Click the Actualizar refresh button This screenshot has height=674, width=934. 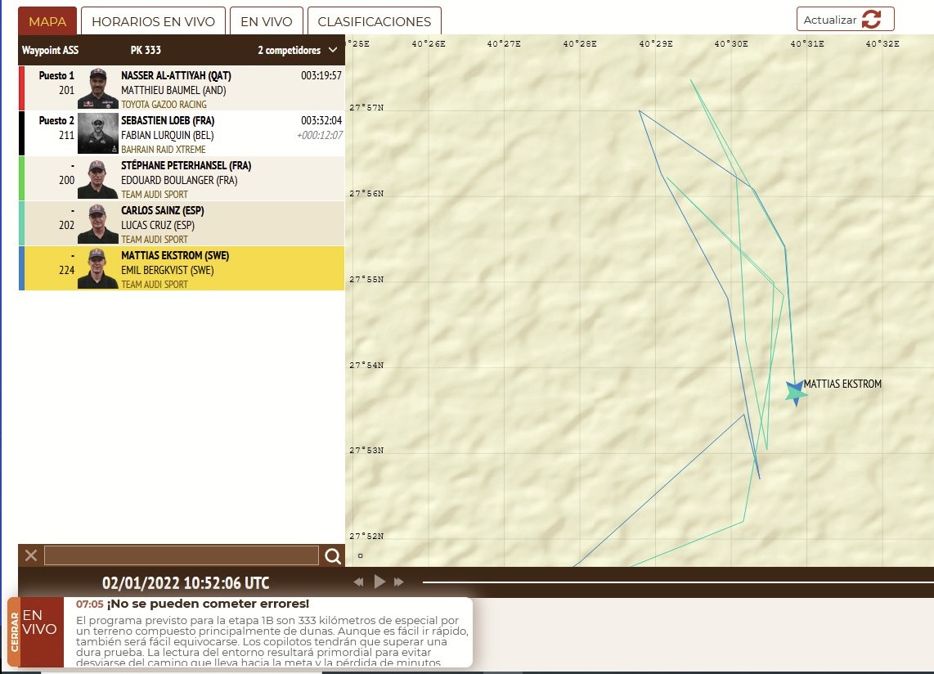point(845,20)
